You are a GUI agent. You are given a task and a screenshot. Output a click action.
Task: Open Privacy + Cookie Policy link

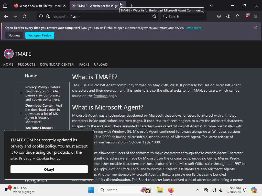[39, 158]
